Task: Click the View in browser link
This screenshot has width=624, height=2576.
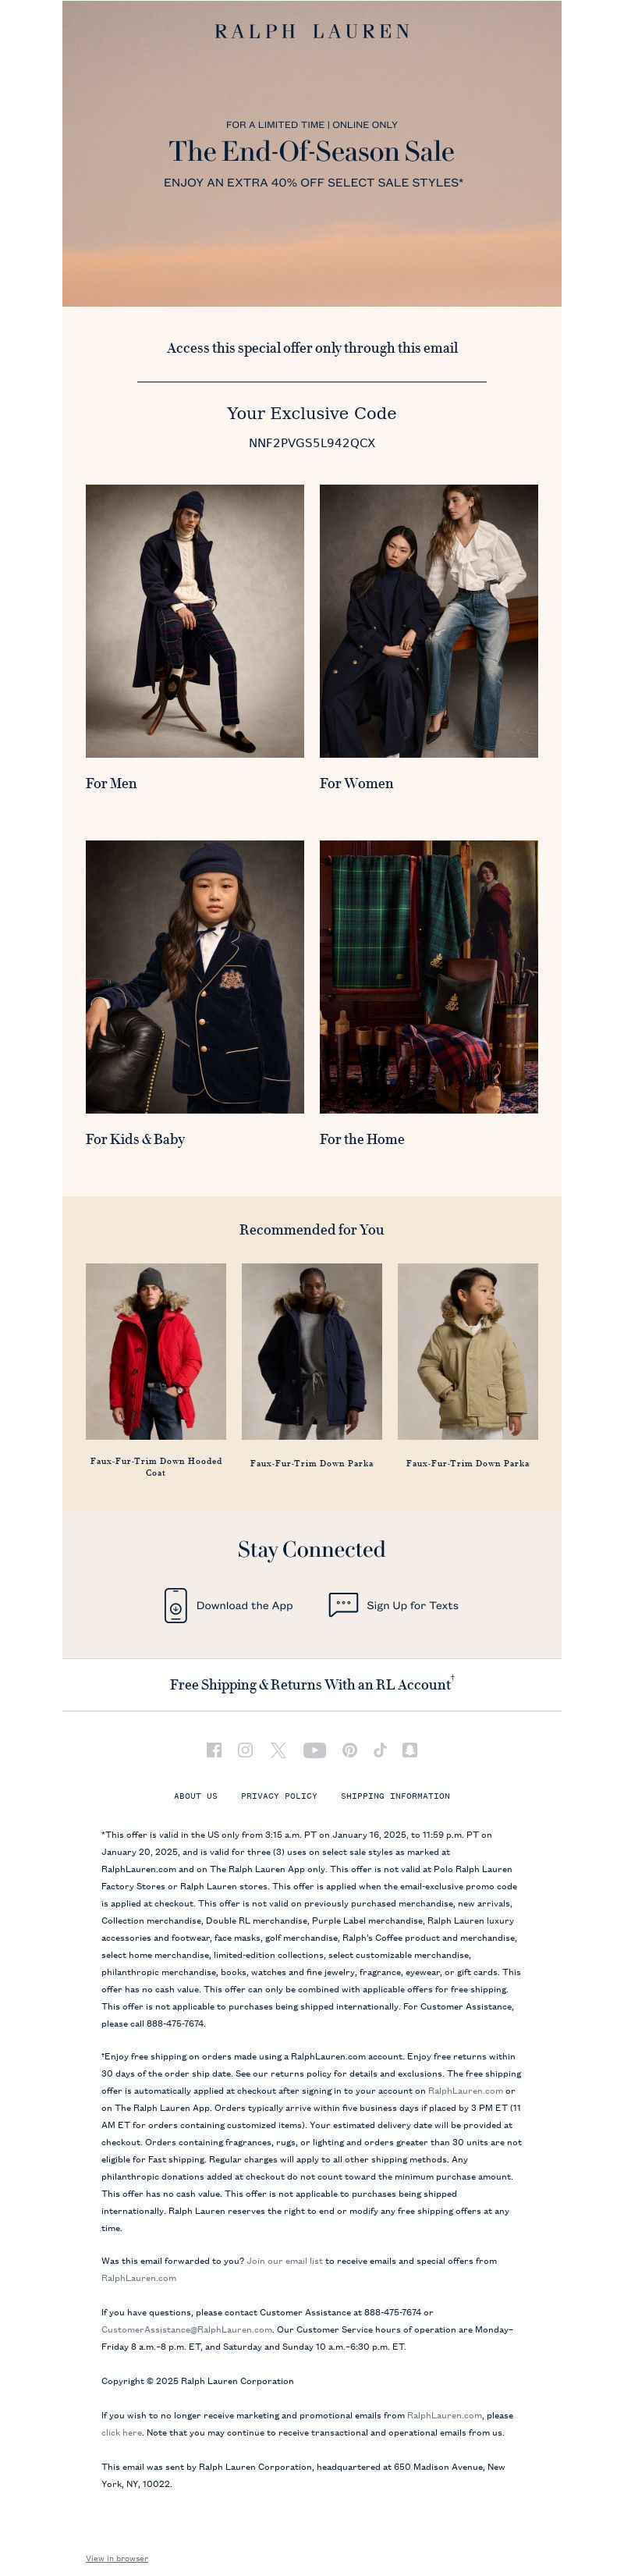Action: click(x=117, y=2558)
